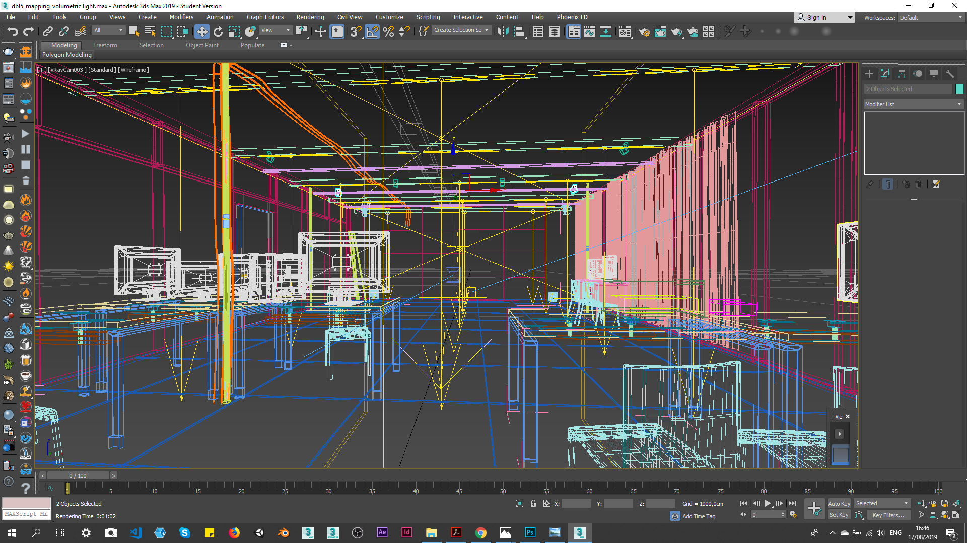Select the Select and Move tool
967x543 pixels.
[201, 31]
